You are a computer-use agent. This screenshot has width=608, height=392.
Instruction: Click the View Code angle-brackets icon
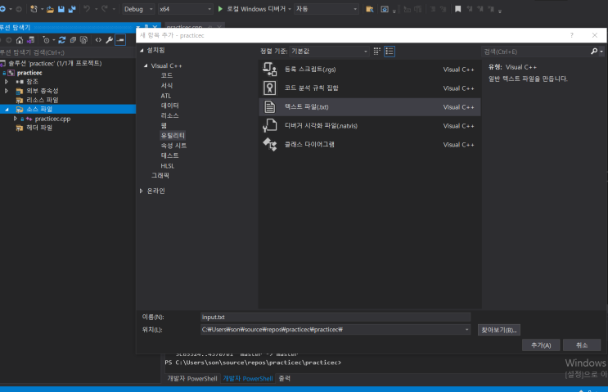pyautogui.click(x=98, y=40)
